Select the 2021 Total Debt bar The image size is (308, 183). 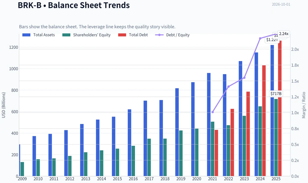point(216,153)
